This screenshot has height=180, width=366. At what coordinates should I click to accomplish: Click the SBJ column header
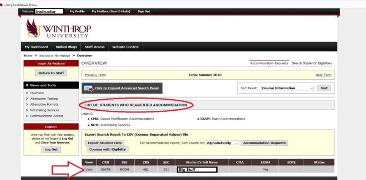(124, 162)
